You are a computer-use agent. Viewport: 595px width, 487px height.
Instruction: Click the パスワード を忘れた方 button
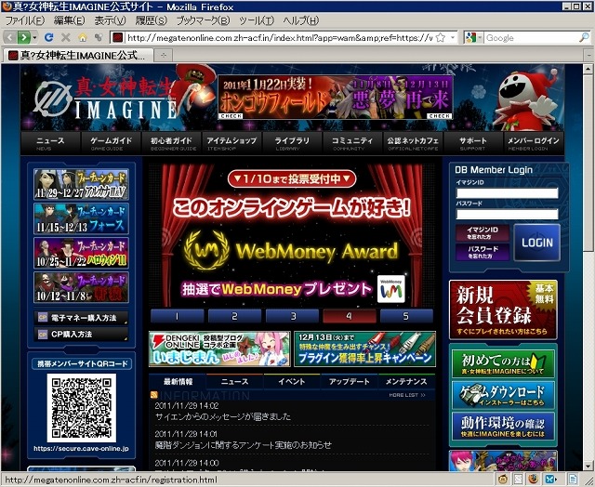pos(483,252)
